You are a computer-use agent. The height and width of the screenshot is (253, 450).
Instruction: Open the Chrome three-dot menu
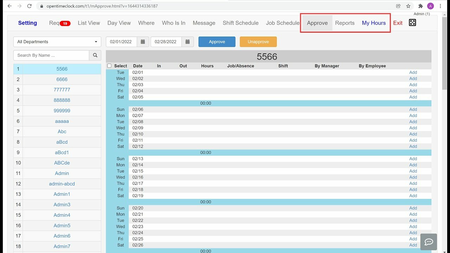[x=440, y=6]
